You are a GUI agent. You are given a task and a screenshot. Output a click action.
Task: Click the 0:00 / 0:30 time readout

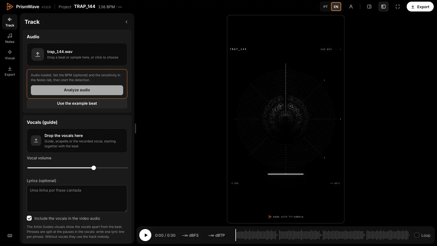(x=165, y=235)
